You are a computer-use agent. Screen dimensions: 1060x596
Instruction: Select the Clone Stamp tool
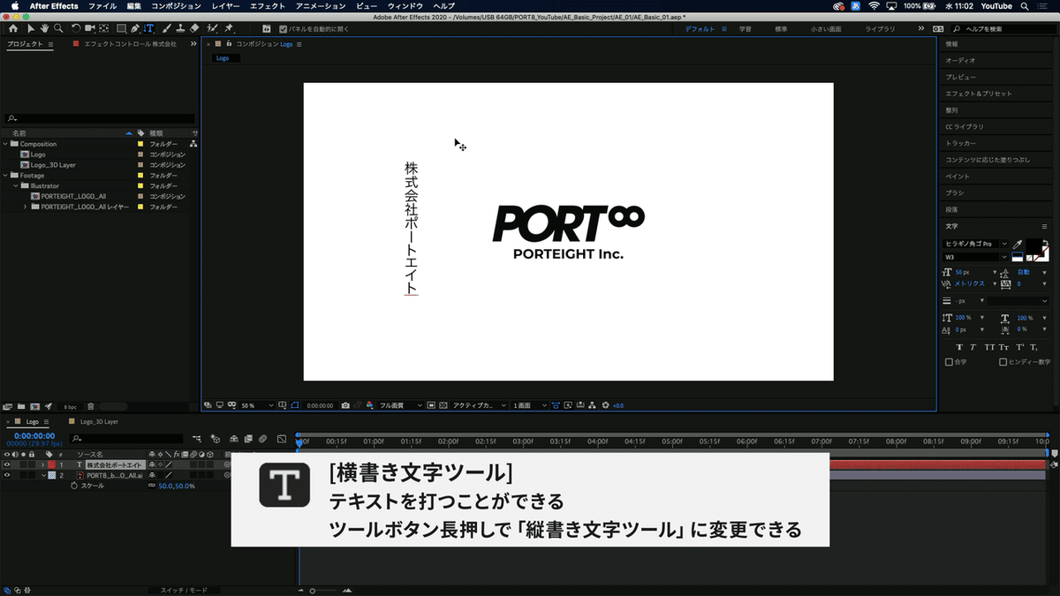[x=180, y=28]
